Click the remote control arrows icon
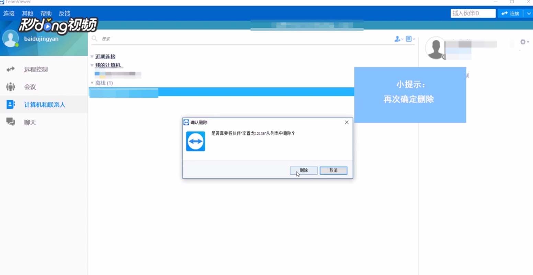The image size is (533, 275). click(x=11, y=69)
